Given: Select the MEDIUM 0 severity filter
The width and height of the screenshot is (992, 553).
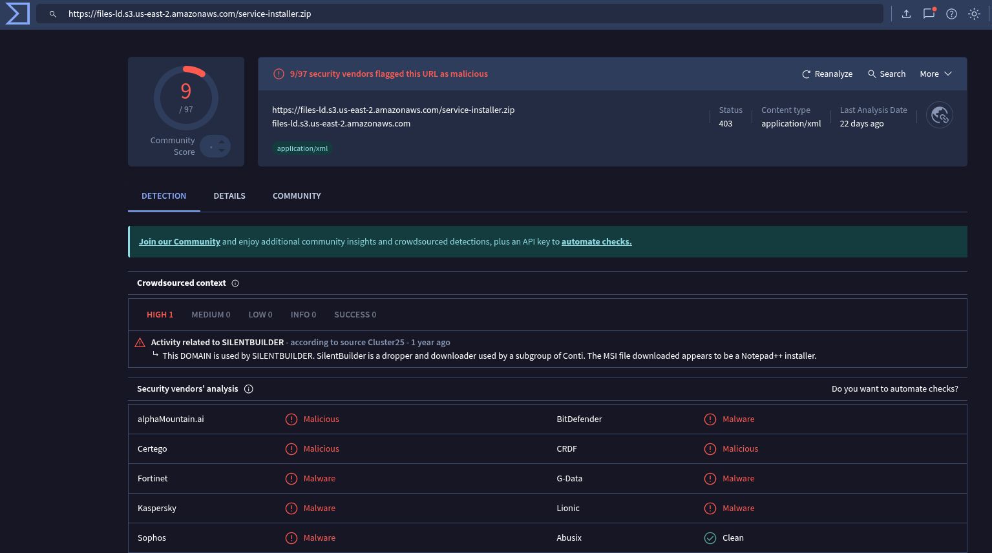Looking at the screenshot, I should (211, 315).
